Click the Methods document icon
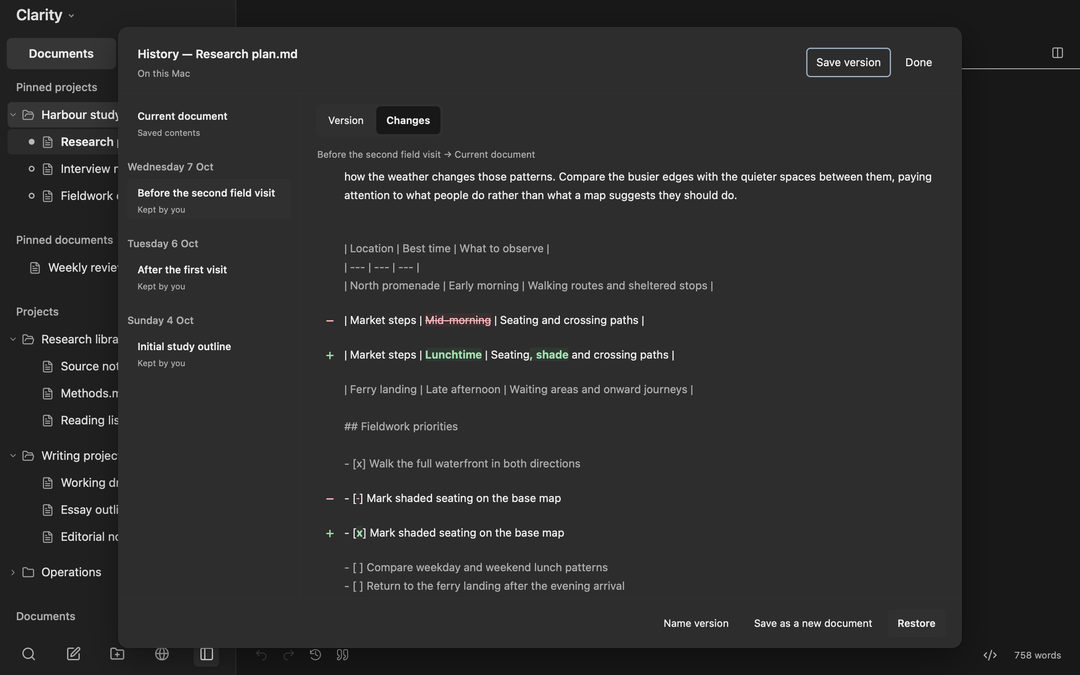Image resolution: width=1080 pixels, height=675 pixels. (47, 393)
